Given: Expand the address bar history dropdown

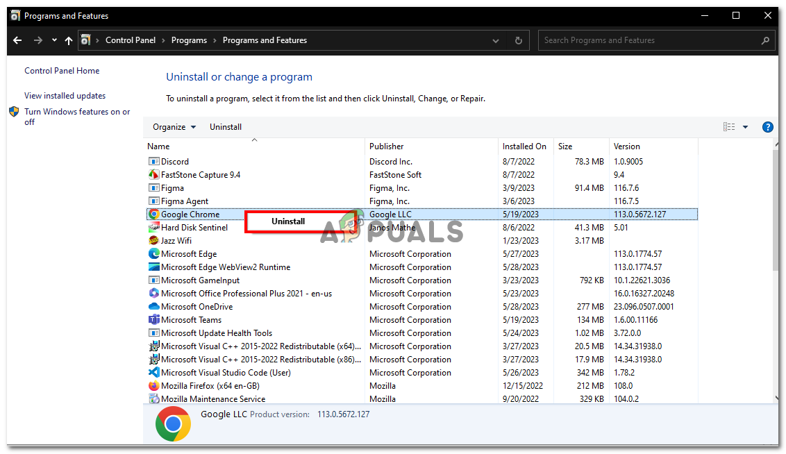Looking at the screenshot, I should pos(495,40).
